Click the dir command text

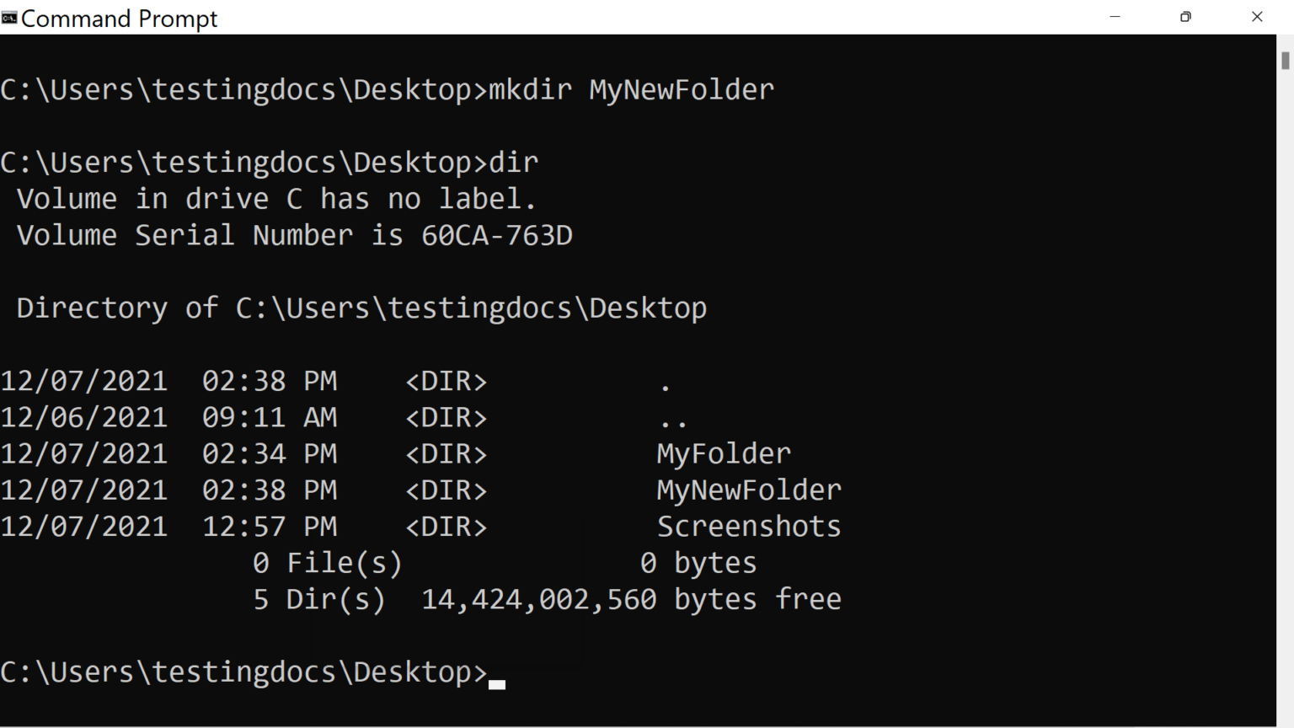513,162
